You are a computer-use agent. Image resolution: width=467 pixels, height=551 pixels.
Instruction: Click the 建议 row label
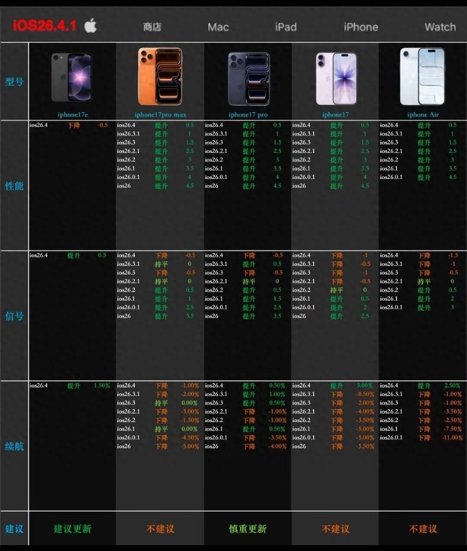14,528
